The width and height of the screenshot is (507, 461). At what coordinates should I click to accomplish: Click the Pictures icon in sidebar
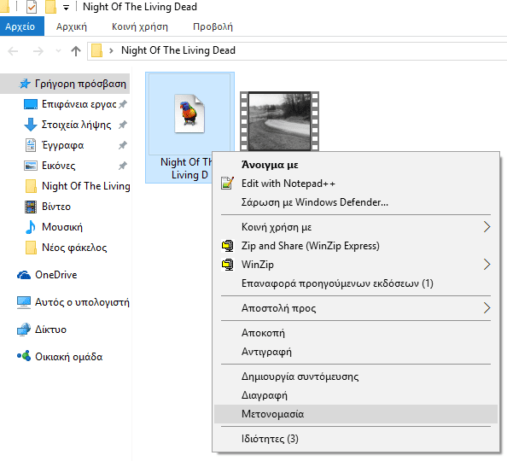pyautogui.click(x=31, y=166)
